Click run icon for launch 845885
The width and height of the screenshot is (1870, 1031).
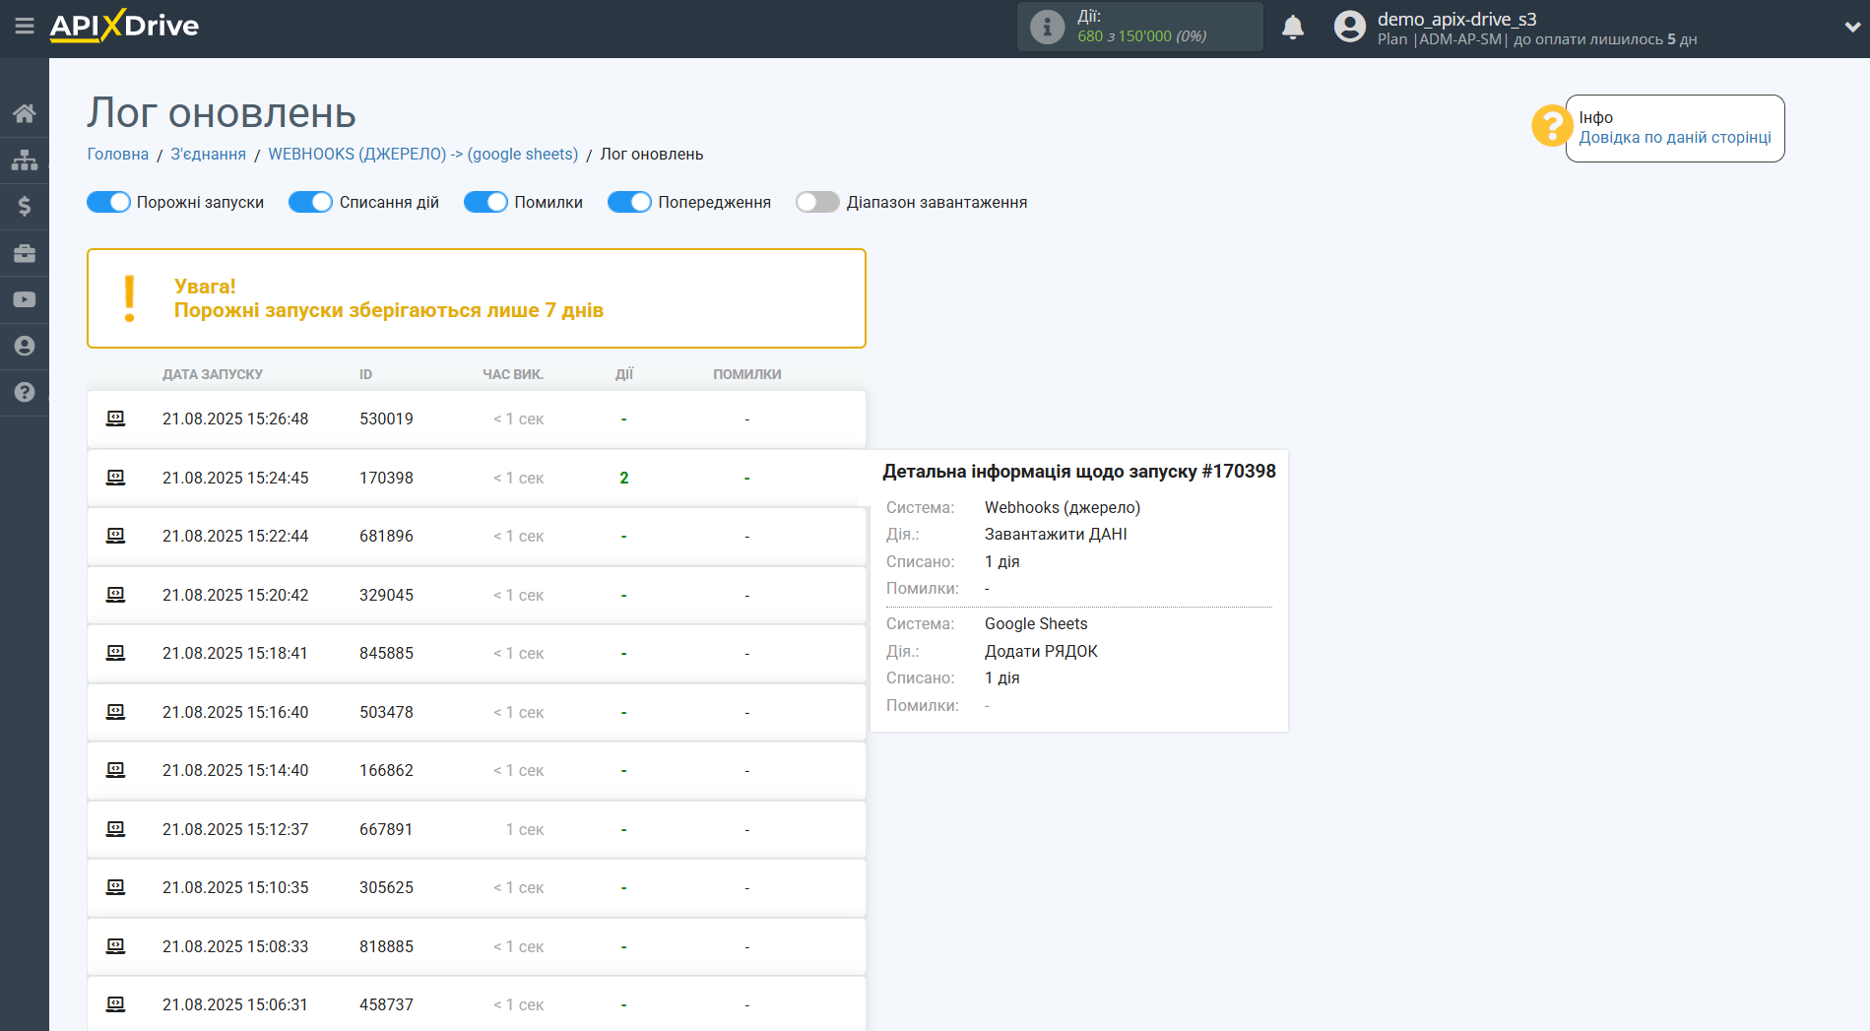[x=115, y=653]
